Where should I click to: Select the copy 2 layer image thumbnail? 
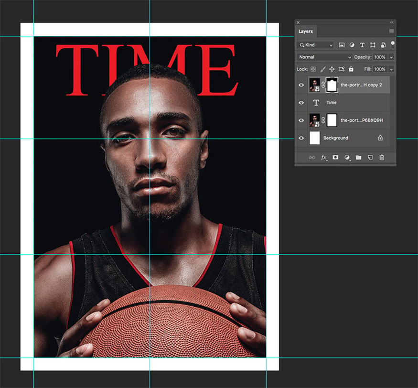(x=314, y=85)
